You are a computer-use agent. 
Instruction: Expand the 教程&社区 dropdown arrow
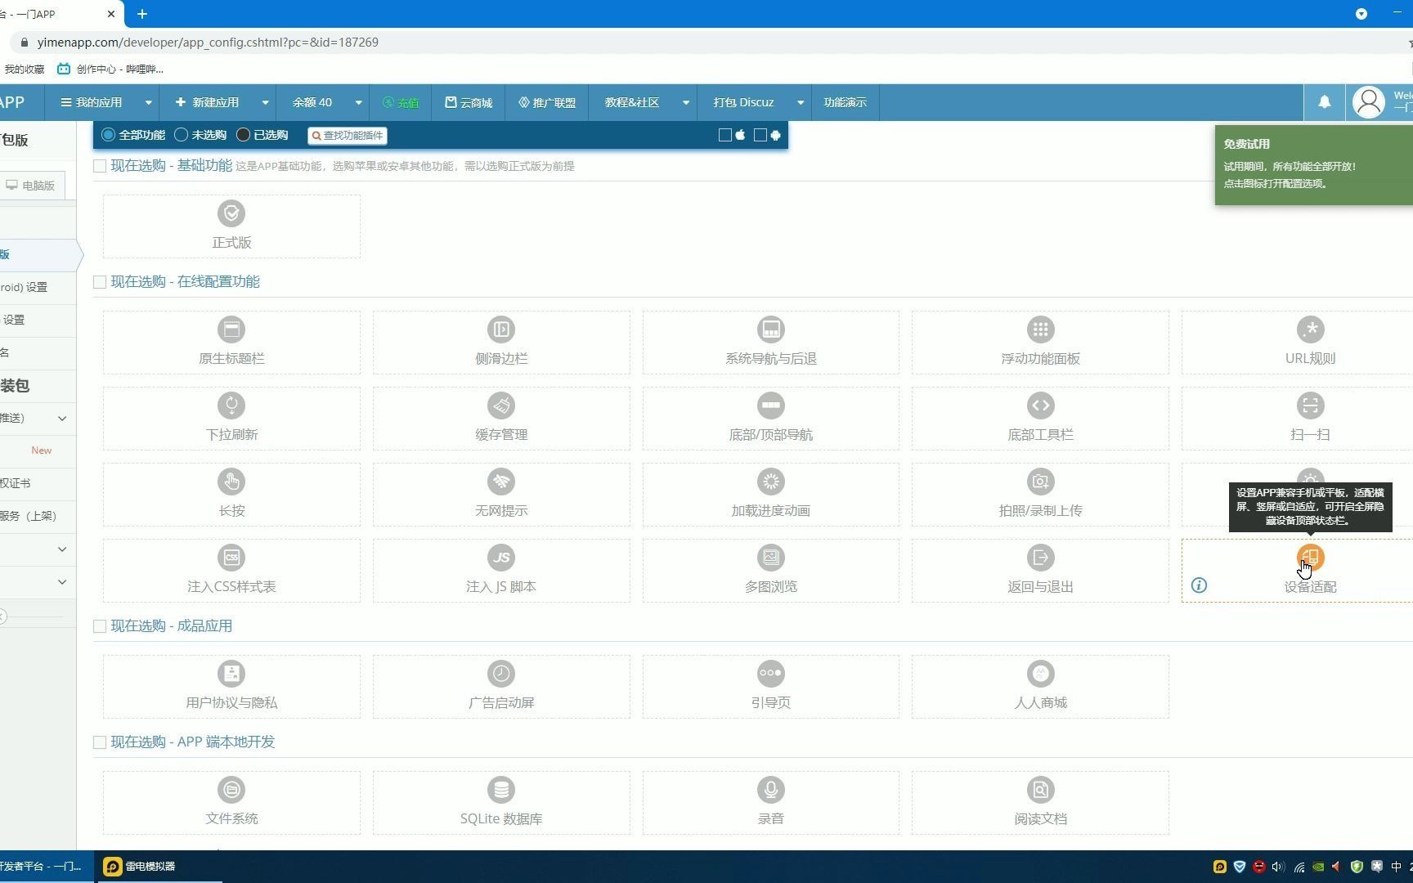685,103
